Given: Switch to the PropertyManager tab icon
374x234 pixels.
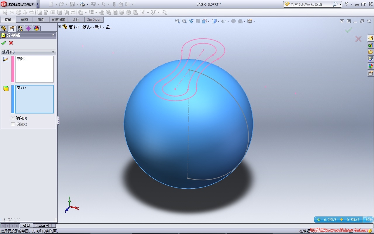Looking at the screenshot, I should pyautogui.click(x=12, y=28).
